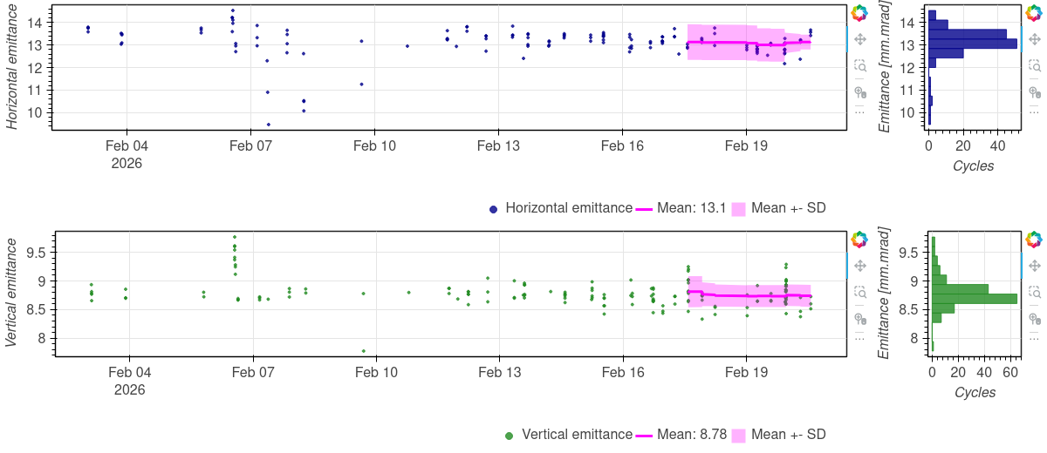Toggle the Mean: 13.1 legend line
The width and height of the screenshot is (1047, 453).
coord(645,208)
